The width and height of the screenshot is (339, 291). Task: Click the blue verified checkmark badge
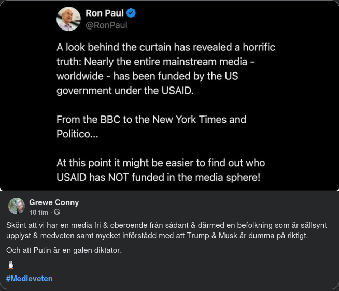(132, 13)
